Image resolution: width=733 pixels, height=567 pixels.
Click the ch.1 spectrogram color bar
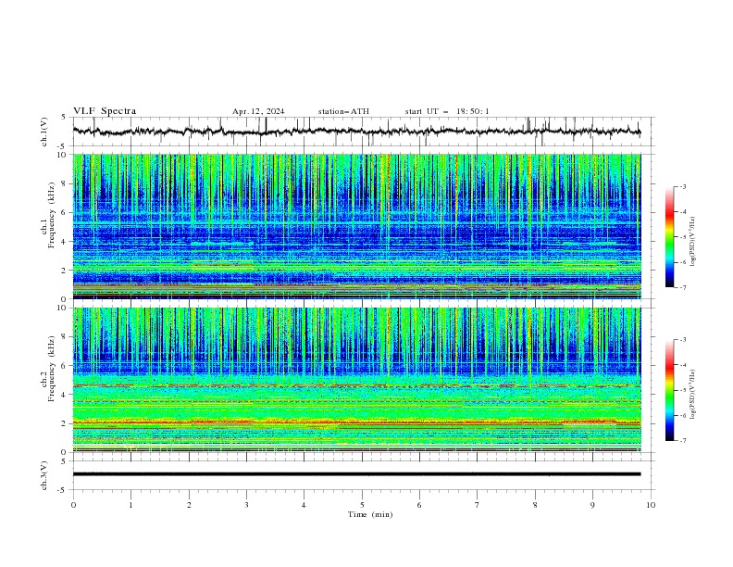670,237
